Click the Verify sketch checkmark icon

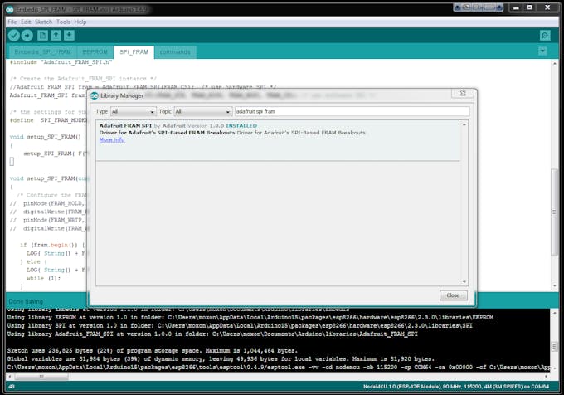pos(14,36)
